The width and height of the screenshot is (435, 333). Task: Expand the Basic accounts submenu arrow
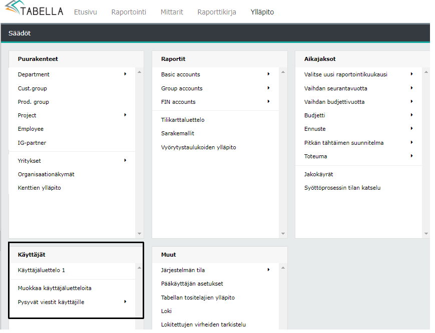(268, 74)
